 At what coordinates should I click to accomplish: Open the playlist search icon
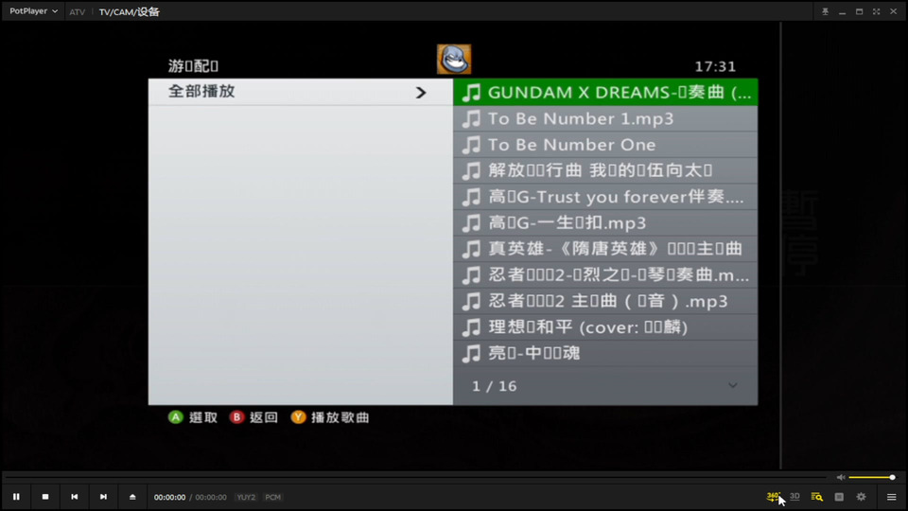(817, 497)
